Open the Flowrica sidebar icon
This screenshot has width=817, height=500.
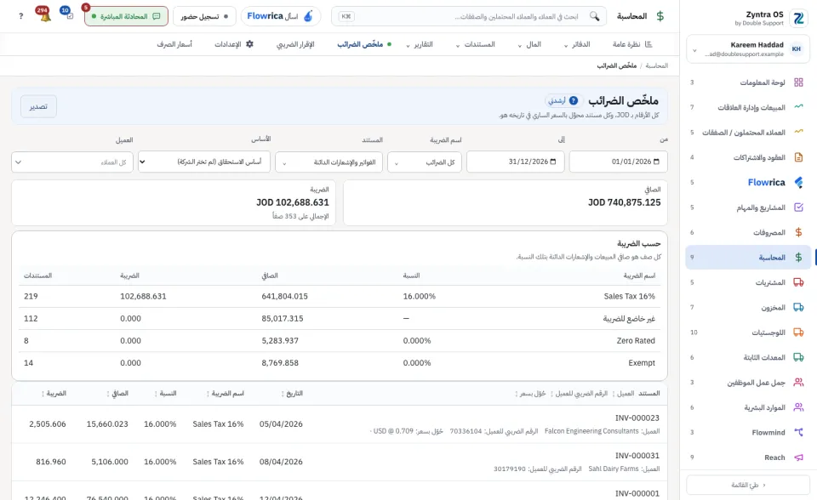[798, 182]
